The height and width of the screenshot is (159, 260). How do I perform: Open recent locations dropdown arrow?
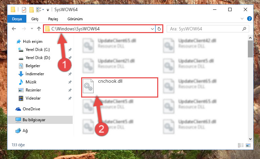pyautogui.click(x=32, y=29)
